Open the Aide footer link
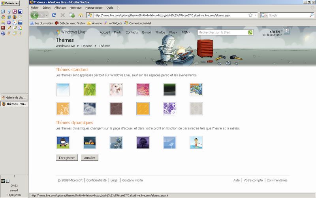Screen dimensions: 316x198 [236, 180]
